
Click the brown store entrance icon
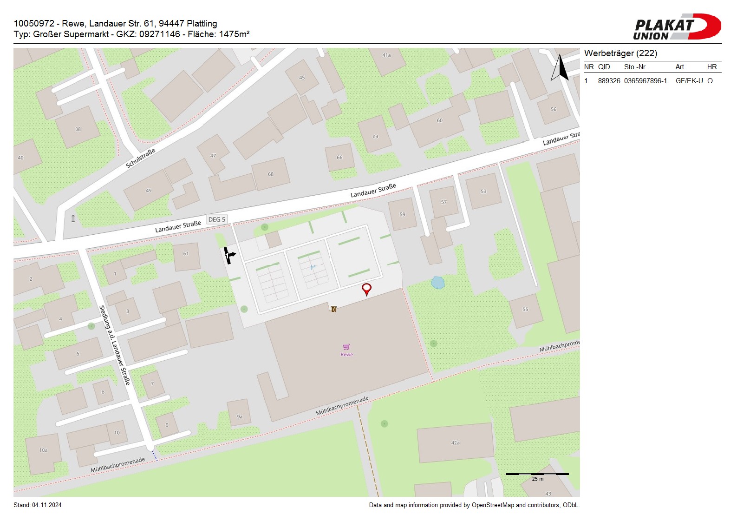point(333,309)
